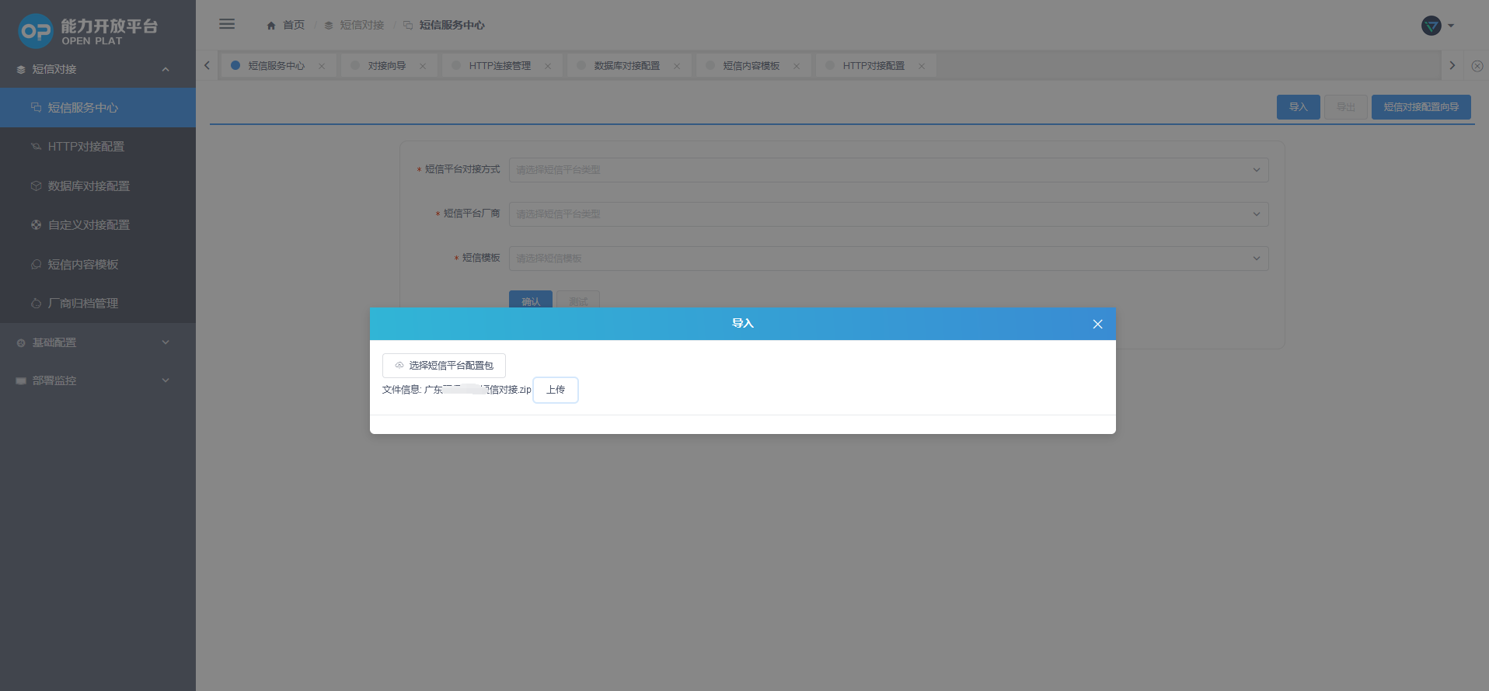Close the 导入 dialog
Image resolution: width=1489 pixels, height=691 pixels.
1097,324
